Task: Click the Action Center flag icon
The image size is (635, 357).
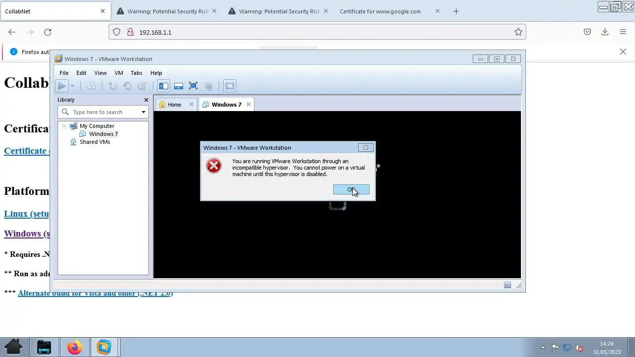Action: (555, 348)
